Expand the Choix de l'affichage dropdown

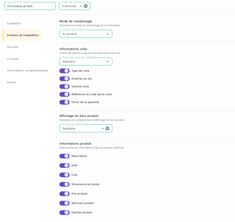coord(103,128)
